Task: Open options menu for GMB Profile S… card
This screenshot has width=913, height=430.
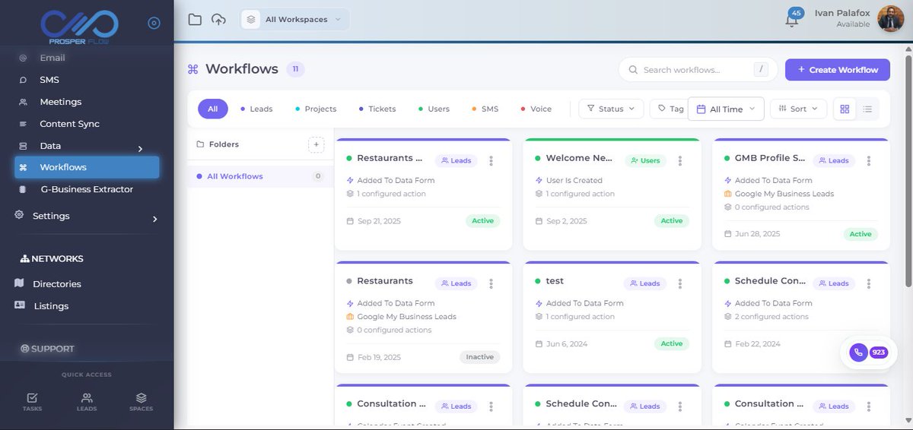Action: click(x=868, y=160)
